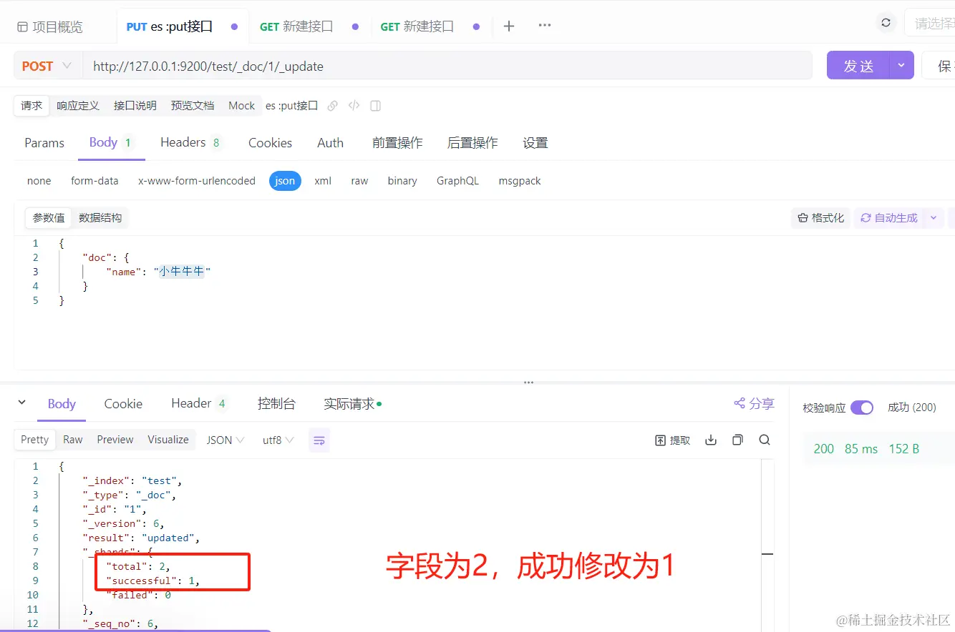
Task: Click the 项目概览 tab icon
Action: 22,27
